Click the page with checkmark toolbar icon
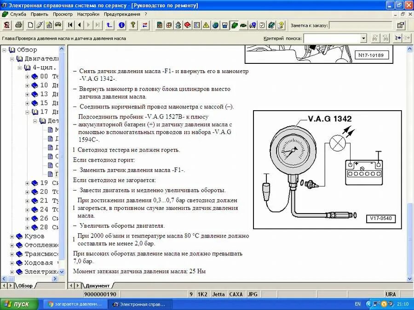Screen dimensions: 414x310 40,25
